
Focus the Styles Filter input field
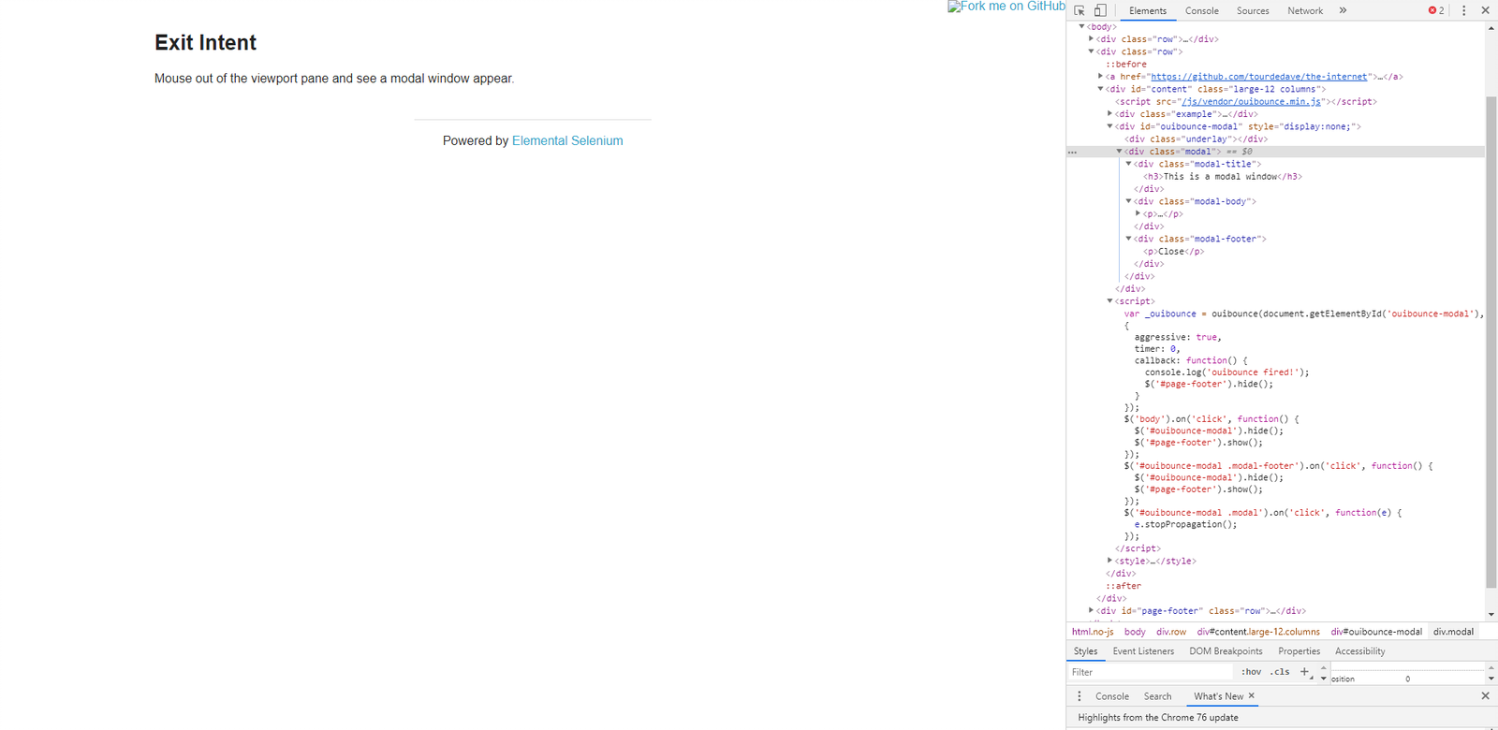point(1150,672)
